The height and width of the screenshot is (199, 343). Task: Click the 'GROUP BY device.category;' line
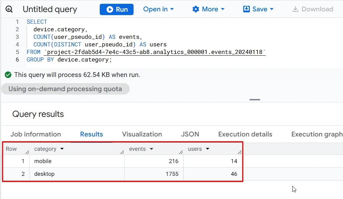point(69,59)
